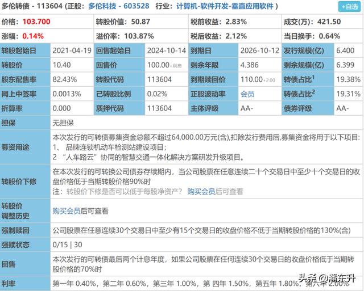Viewport: 364px width, 291px height.
Task: Select 当日换手 value 0.64%
Action: [x=329, y=36]
